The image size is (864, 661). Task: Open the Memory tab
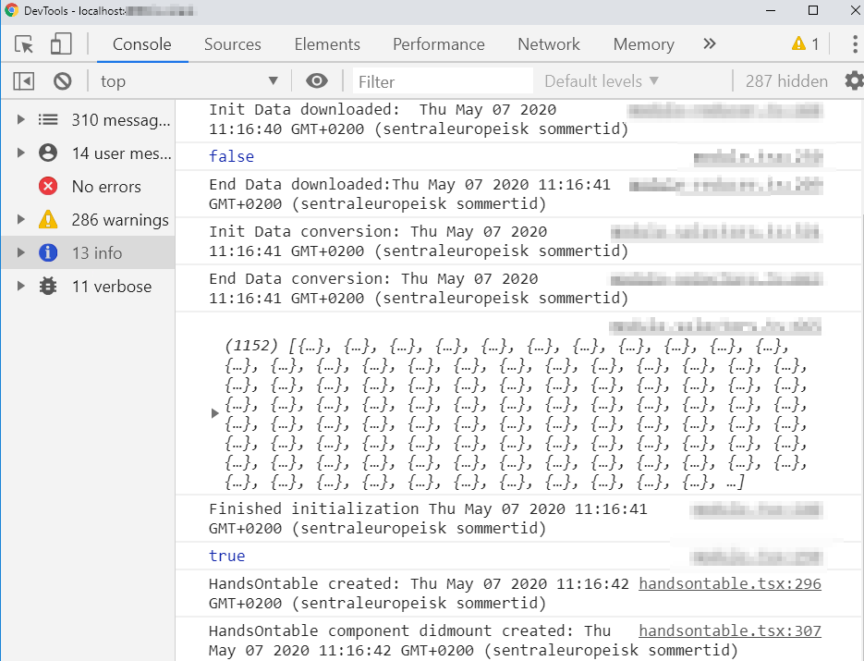tap(643, 44)
